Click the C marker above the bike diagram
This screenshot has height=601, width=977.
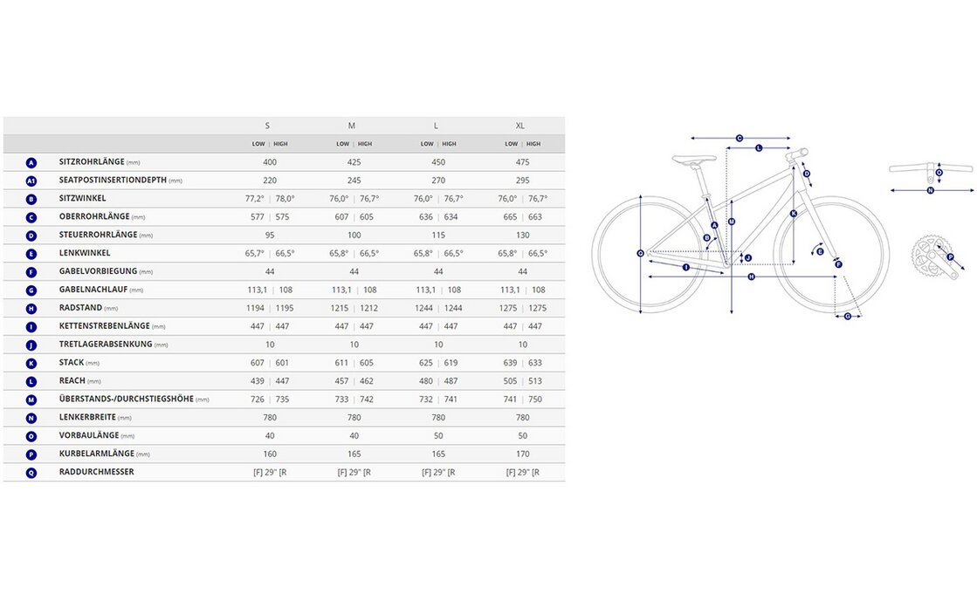740,138
